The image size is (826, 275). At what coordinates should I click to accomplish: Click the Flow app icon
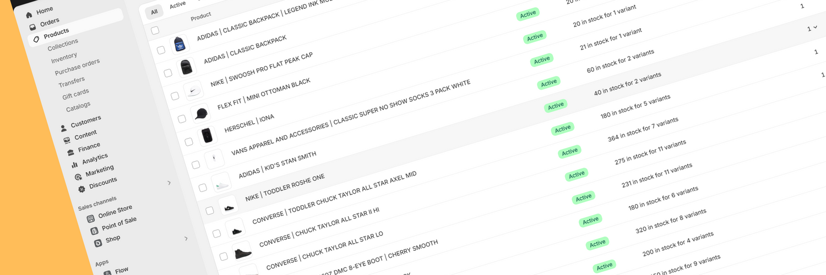[107, 273]
